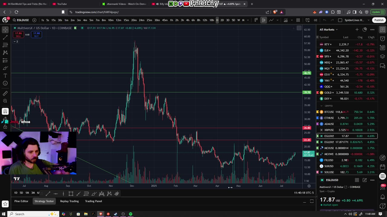
Task: Open the SpiderLines layout name dropdown
Action: pyautogui.click(x=368, y=20)
